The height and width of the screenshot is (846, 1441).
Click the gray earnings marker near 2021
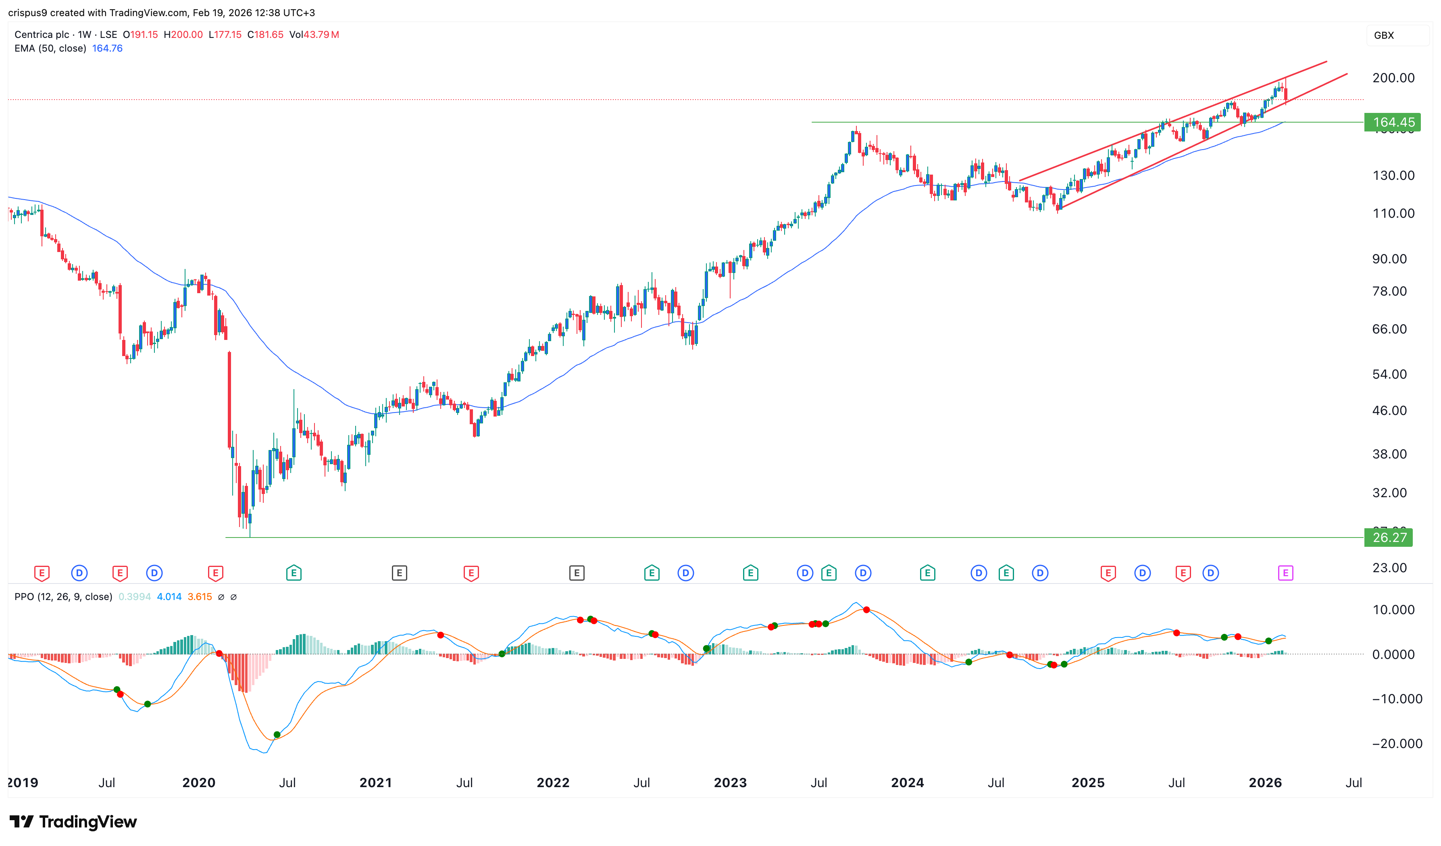pyautogui.click(x=399, y=573)
